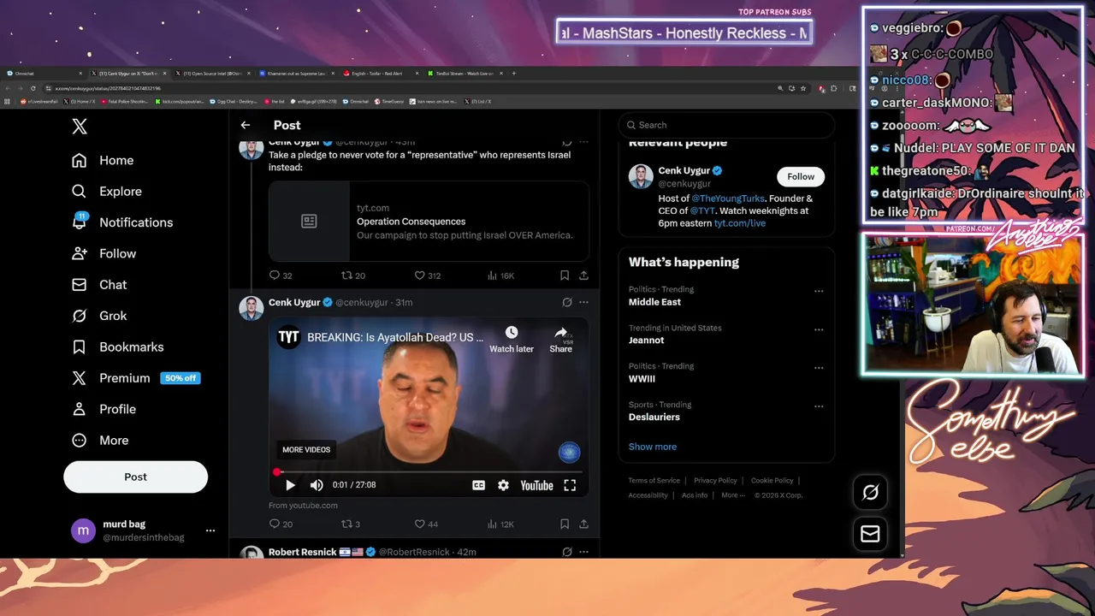Reply to the Israel pledge post
1095x616 pixels.
click(281, 275)
